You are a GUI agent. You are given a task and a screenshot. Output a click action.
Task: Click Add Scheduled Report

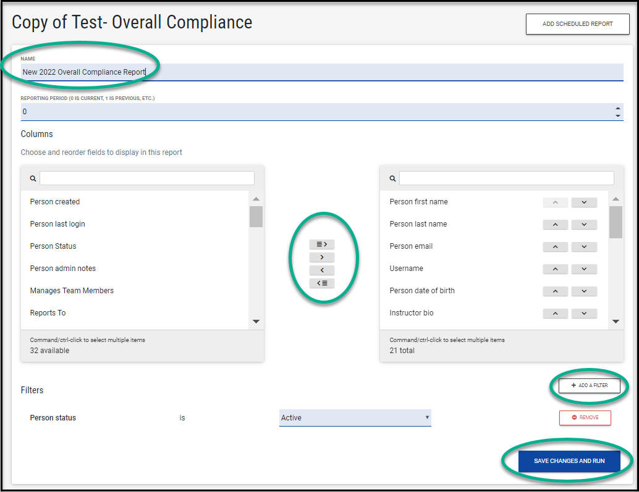pyautogui.click(x=577, y=24)
